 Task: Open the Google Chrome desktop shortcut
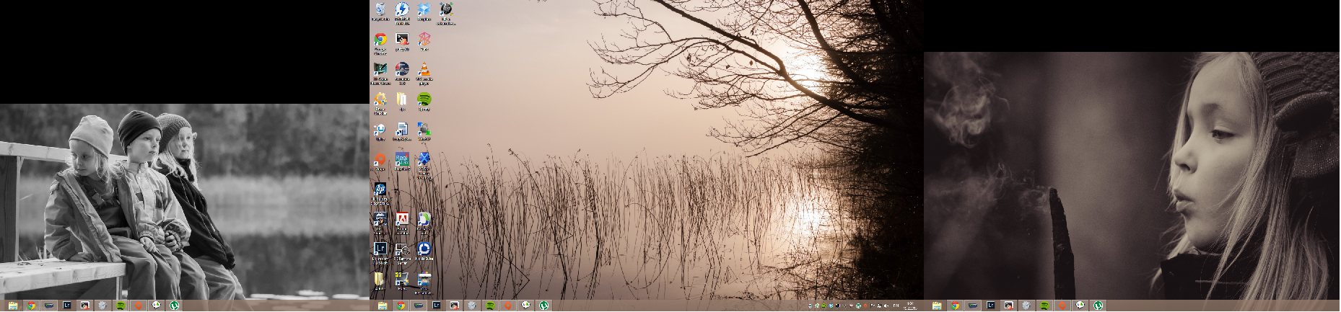coord(380,41)
